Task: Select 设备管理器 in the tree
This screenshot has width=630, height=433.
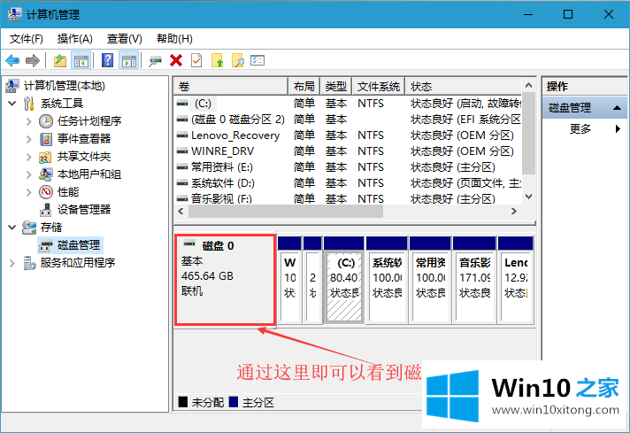Action: (84, 210)
